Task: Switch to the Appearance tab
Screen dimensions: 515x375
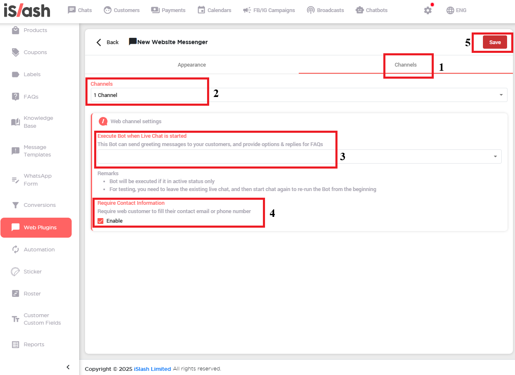Action: [192, 65]
